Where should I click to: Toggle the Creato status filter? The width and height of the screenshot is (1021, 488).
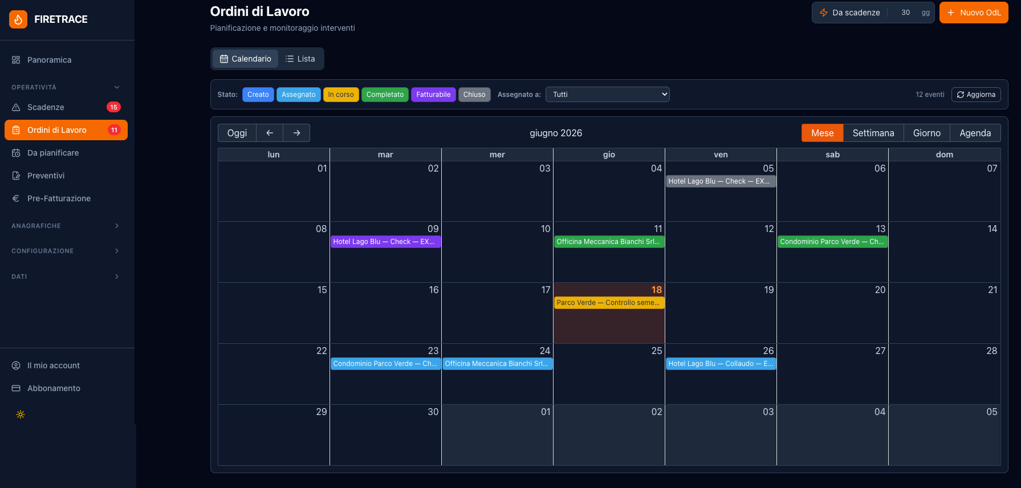click(x=258, y=95)
